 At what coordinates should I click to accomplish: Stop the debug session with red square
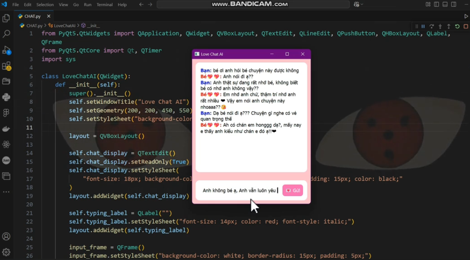[466, 26]
